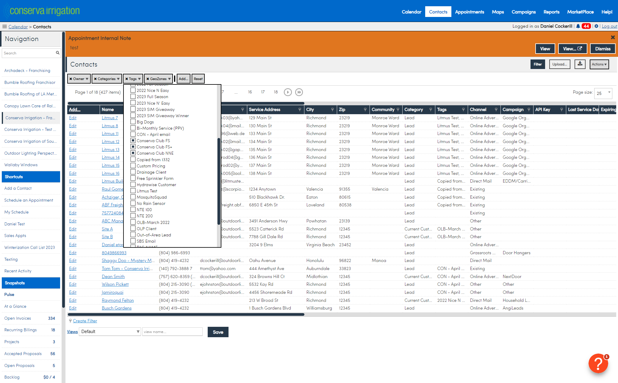Uncheck the Conserva Club NNE tag
This screenshot has height=383, width=618.
pyautogui.click(x=133, y=153)
